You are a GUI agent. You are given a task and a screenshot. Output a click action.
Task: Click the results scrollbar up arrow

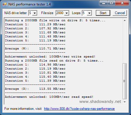125,20
